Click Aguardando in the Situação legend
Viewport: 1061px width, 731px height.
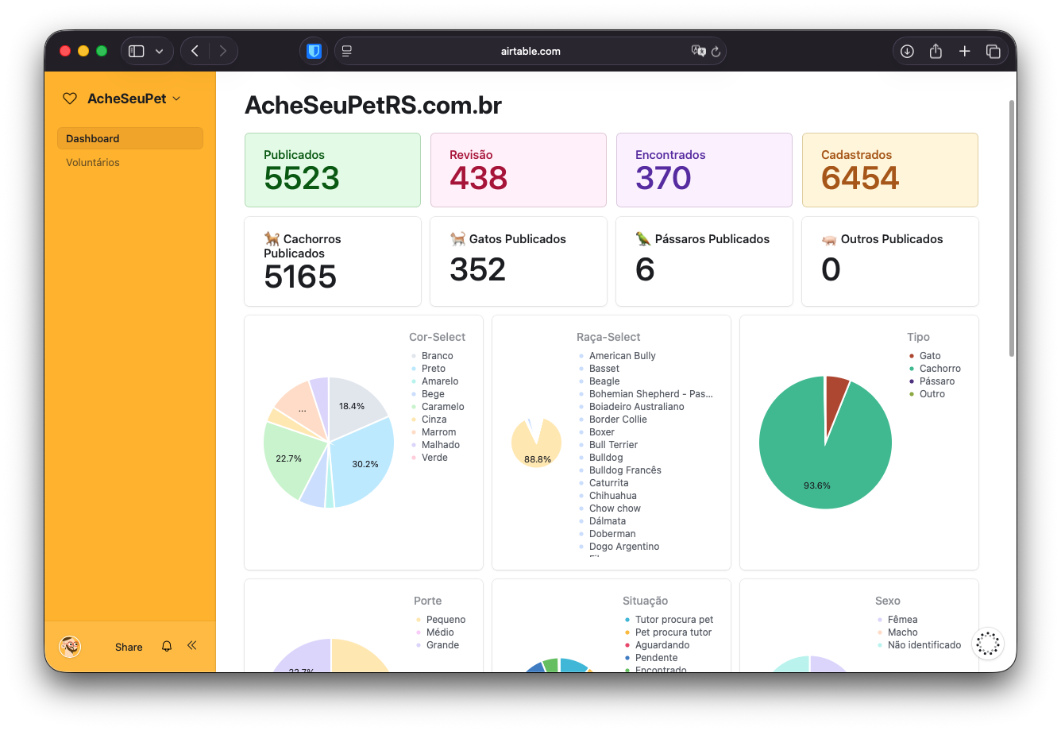click(x=662, y=645)
